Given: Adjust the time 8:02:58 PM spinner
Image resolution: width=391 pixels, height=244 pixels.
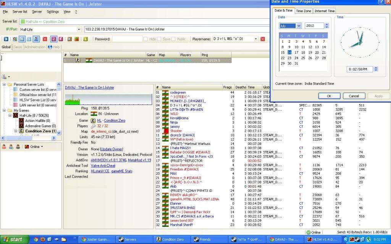Looking at the screenshot, I should 376,69.
